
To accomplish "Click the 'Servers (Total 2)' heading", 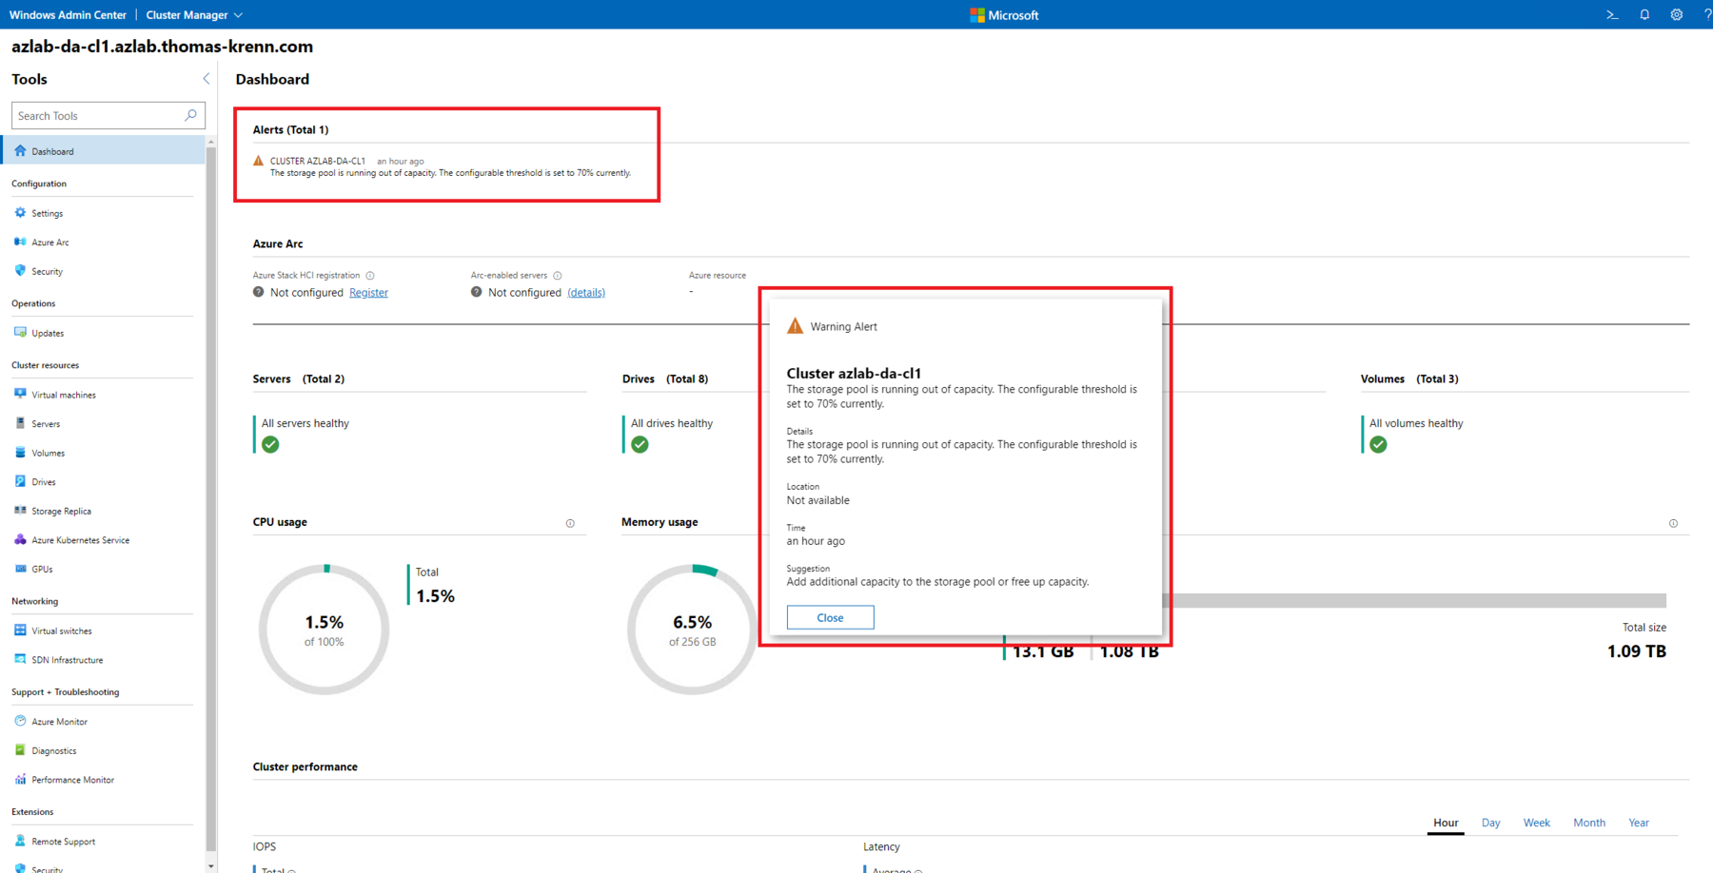I will pos(299,378).
